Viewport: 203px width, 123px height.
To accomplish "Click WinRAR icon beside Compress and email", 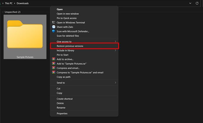I will (54, 68).
